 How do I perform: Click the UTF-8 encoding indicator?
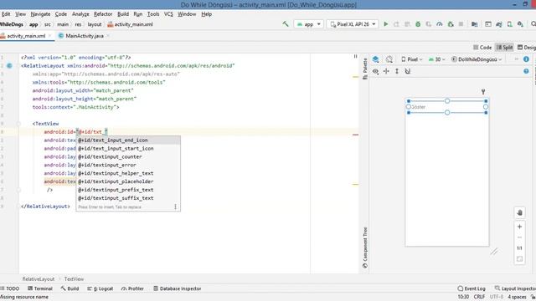(x=497, y=297)
